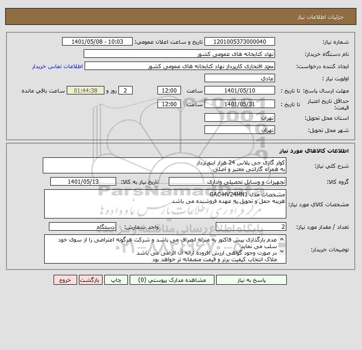This screenshot has height=350, width=362.
Task: Click the چاپ print button
Action: tap(116, 280)
